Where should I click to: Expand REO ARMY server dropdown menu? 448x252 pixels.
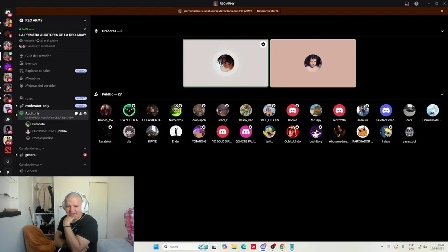(85, 20)
